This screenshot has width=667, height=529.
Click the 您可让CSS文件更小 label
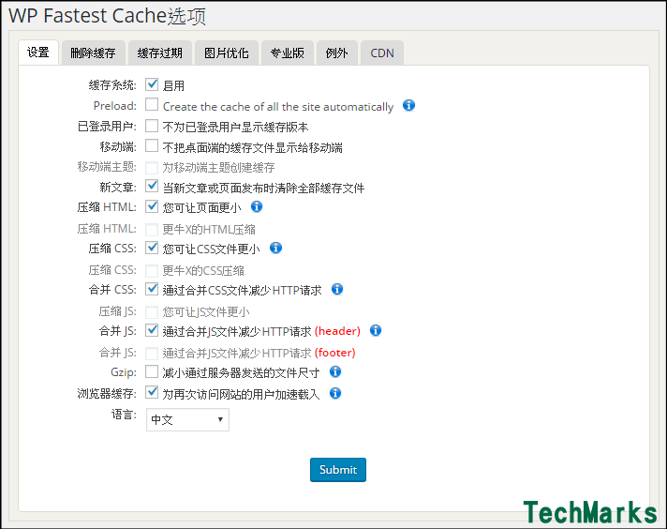211,249
